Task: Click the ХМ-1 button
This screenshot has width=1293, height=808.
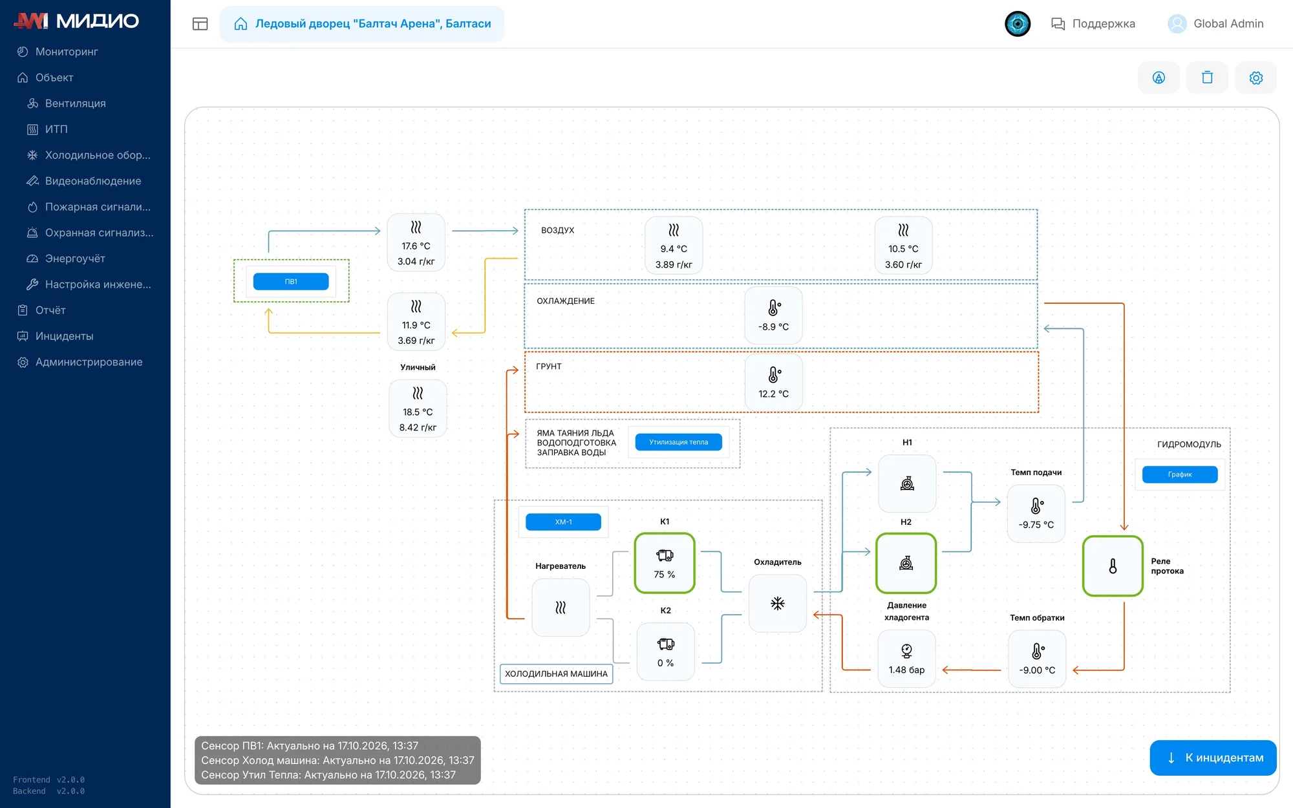Action: (x=563, y=522)
